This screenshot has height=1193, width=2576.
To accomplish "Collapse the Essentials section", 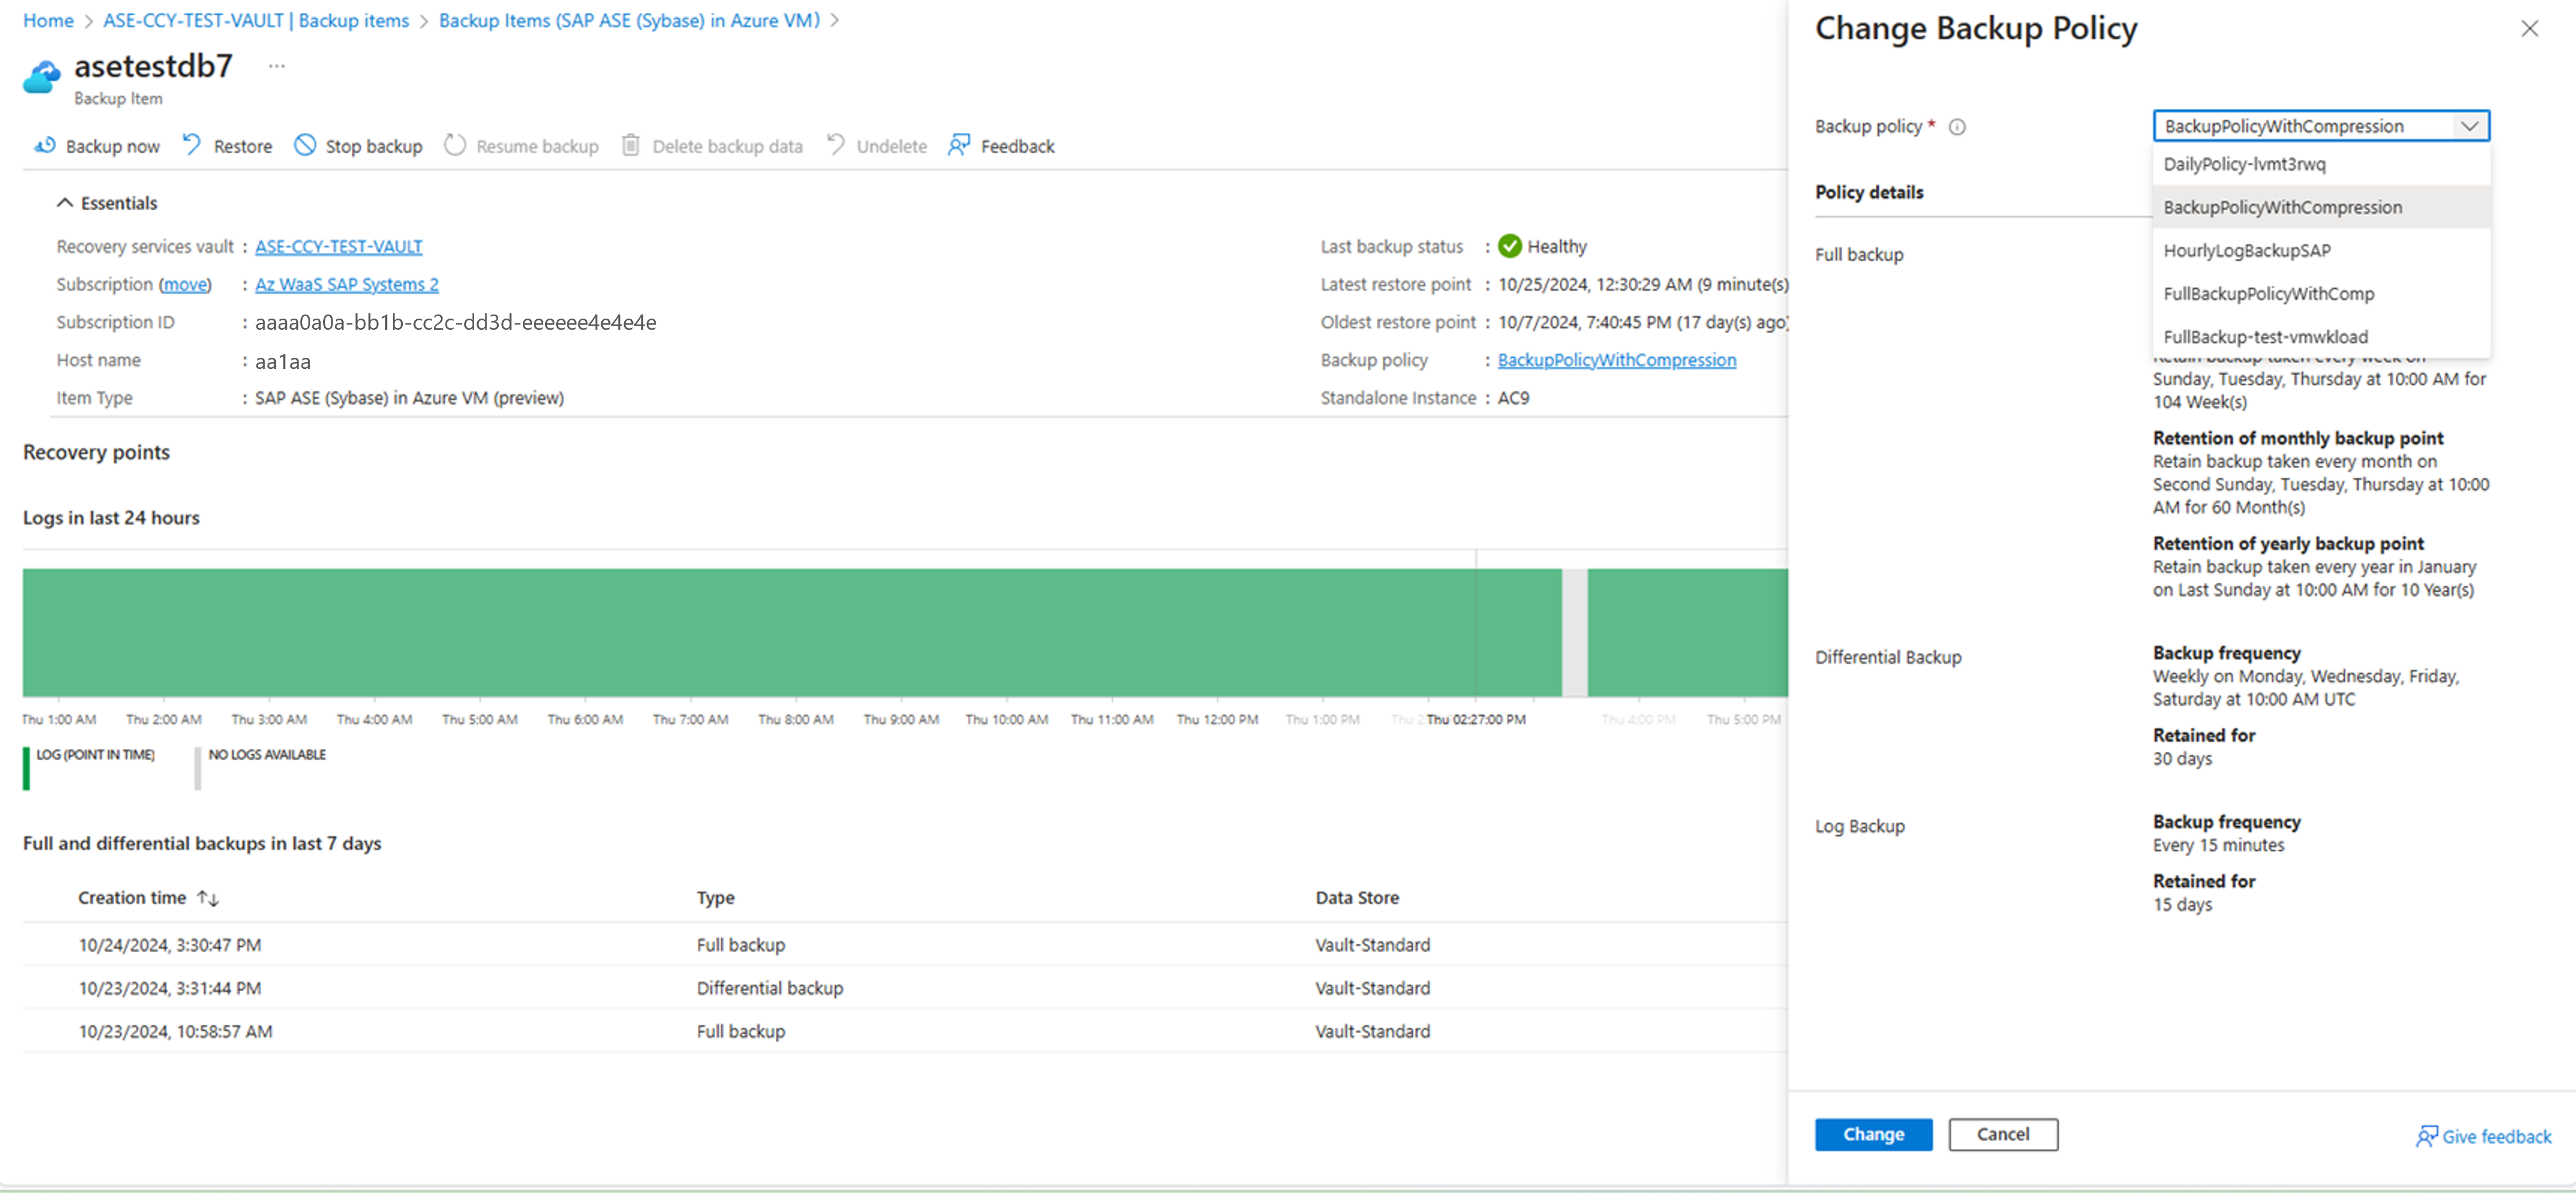I will (65, 203).
